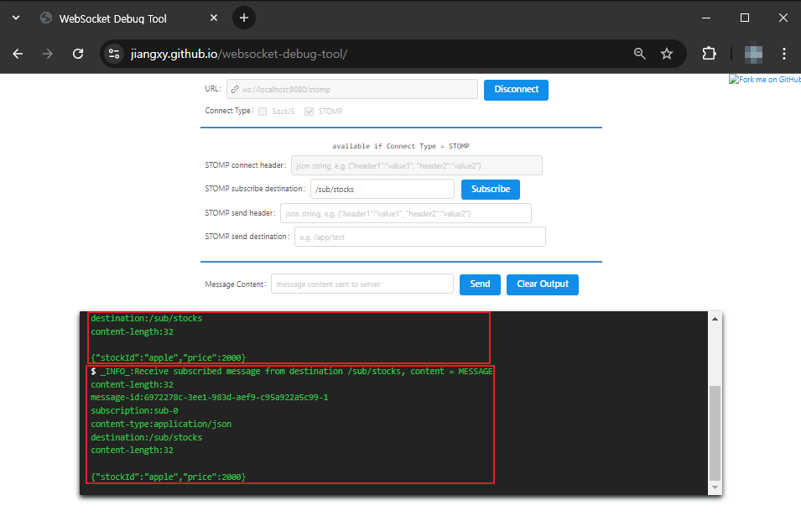Screen dimensions: 801x516
Task: Click the link icon inside URL field
Action: click(235, 90)
